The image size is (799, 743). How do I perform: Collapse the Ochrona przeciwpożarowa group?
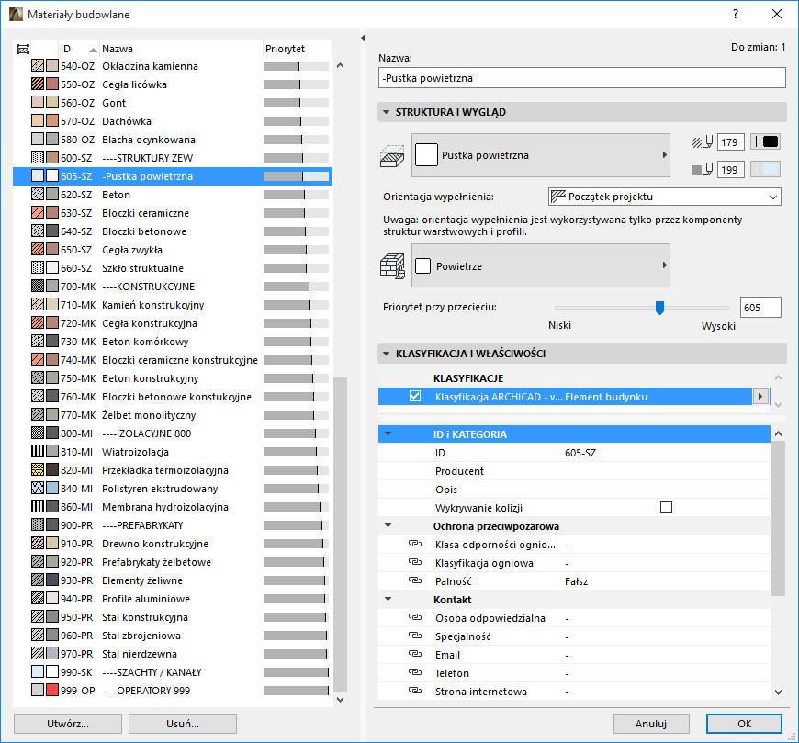pyautogui.click(x=388, y=525)
